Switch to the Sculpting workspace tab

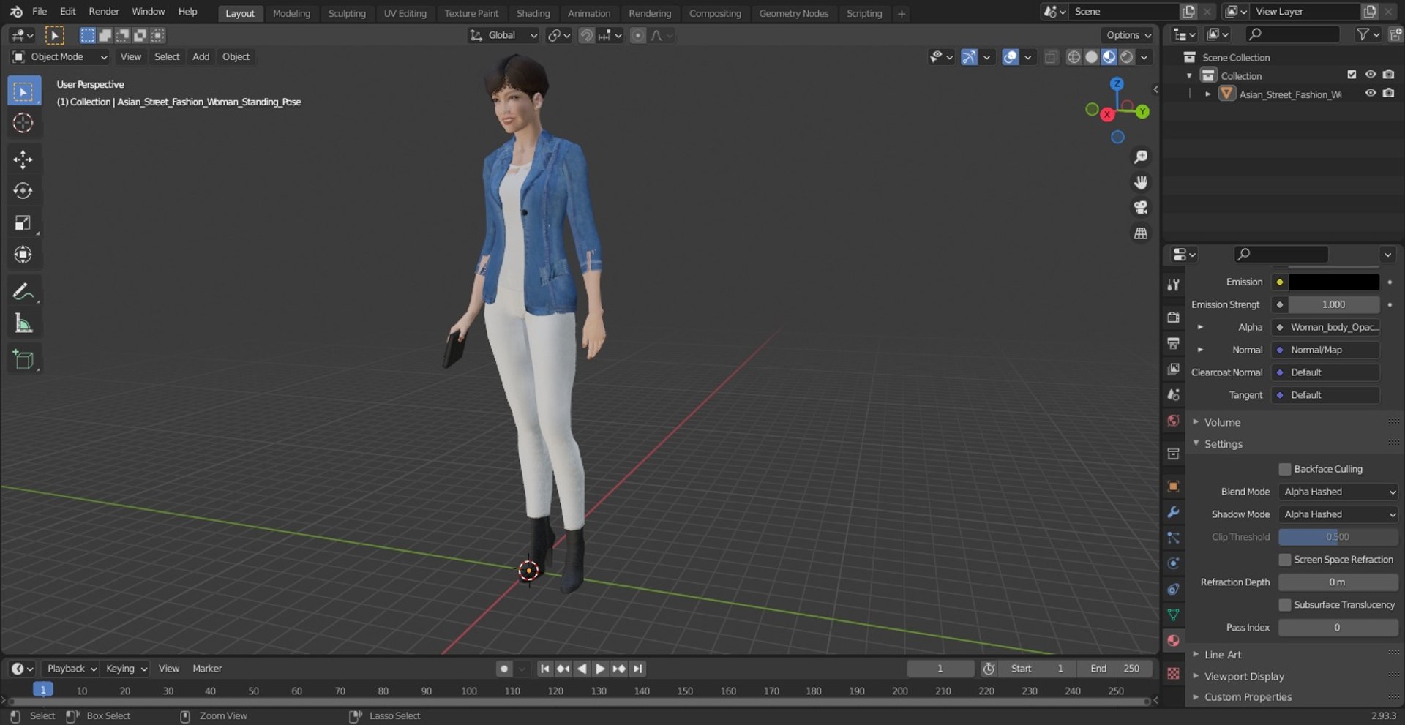tap(347, 13)
